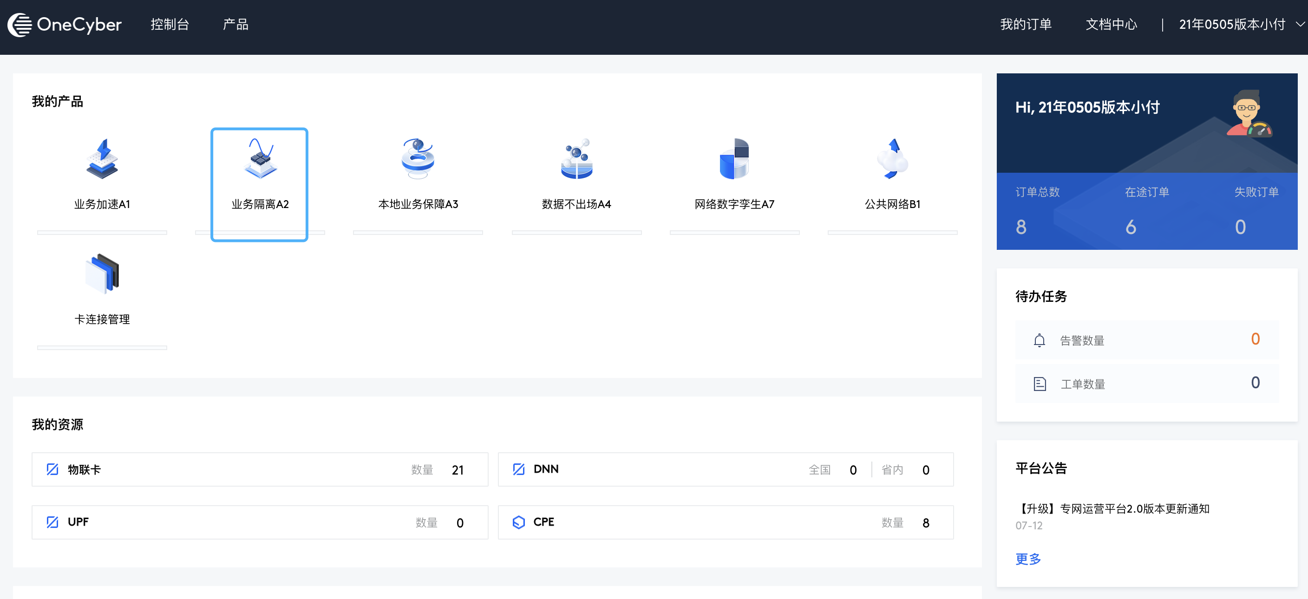Click the 数据不出场A4 product icon
Viewport: 1308px width, 599px height.
coord(576,159)
